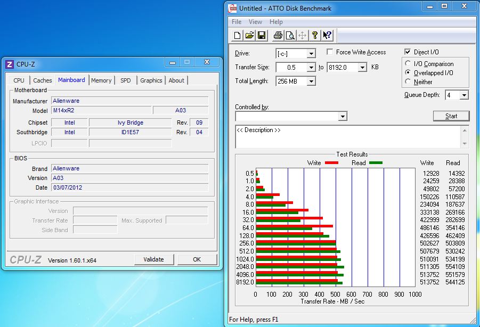This screenshot has width=480, height=327.
Task: Expand the Total Length dropdown
Action: coord(311,81)
